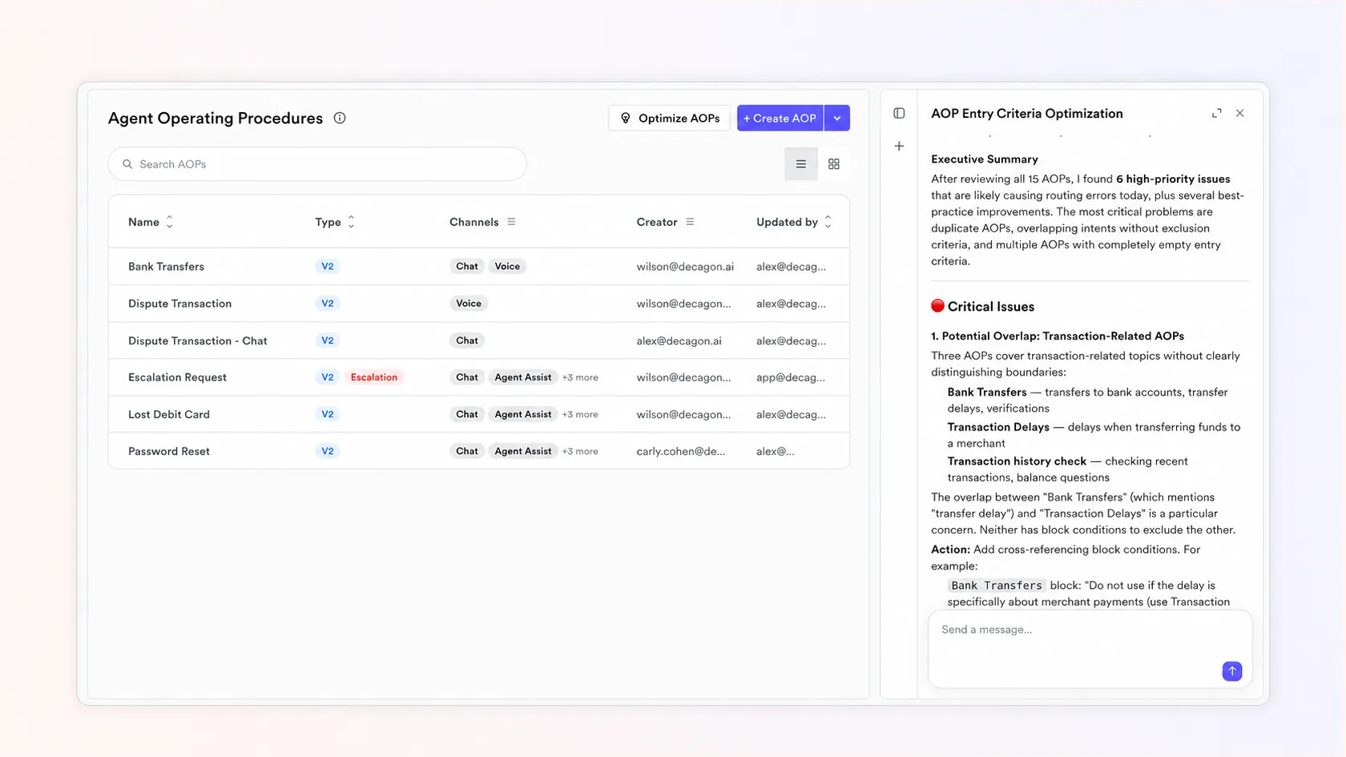Switch to grid view layout
Viewport: 1346px width, 757px height.
point(834,164)
